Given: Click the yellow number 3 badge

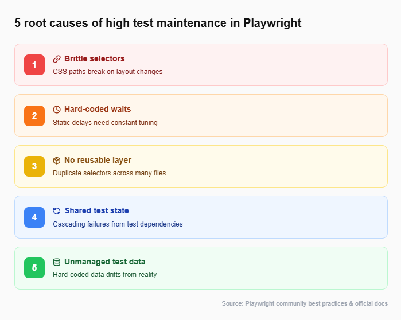Looking at the screenshot, I should 34,166.
